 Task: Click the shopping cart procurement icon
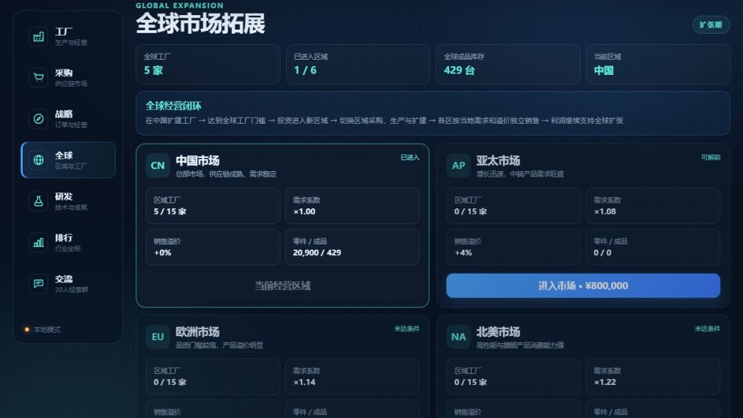(x=39, y=78)
